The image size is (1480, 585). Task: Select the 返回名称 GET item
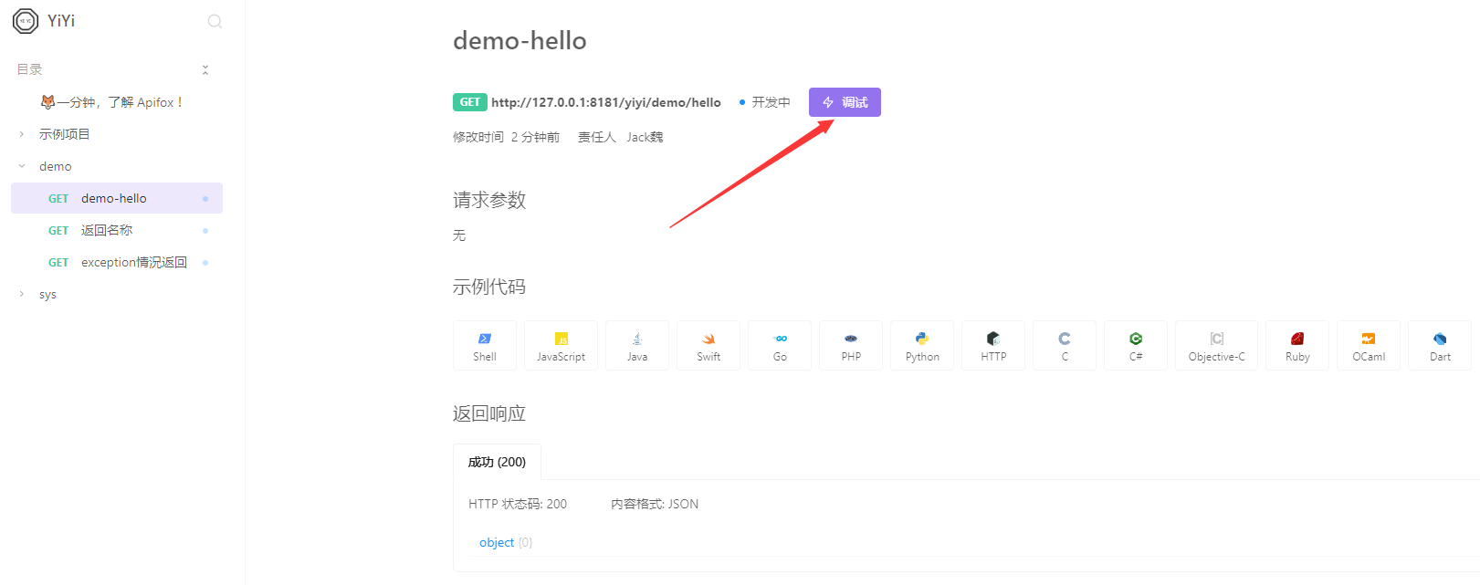coord(117,230)
